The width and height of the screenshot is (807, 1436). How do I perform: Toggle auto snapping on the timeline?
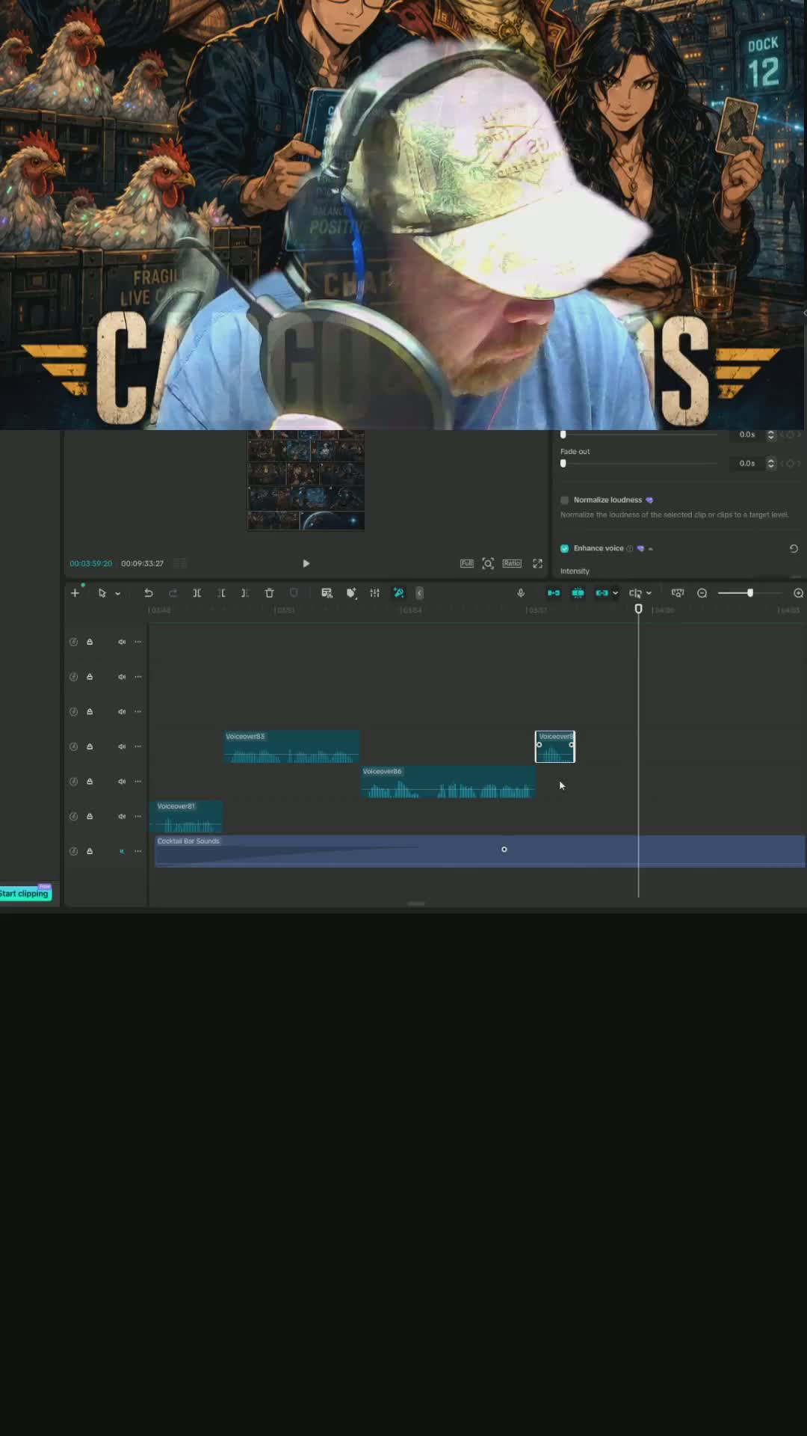click(578, 593)
